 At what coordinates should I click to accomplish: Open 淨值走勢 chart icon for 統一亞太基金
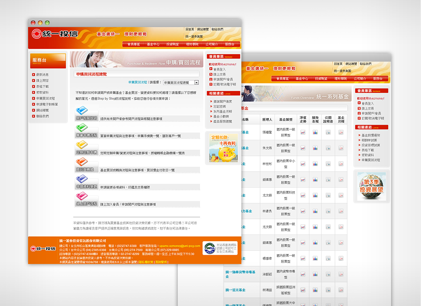pos(303,290)
